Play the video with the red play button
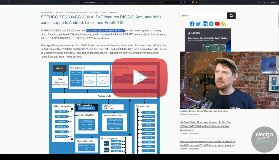 (140, 77)
